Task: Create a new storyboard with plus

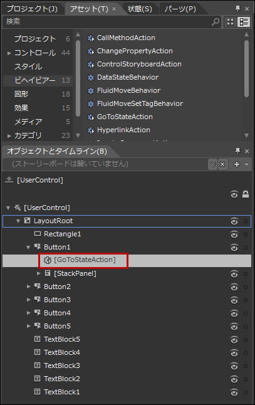Action: [x=237, y=164]
